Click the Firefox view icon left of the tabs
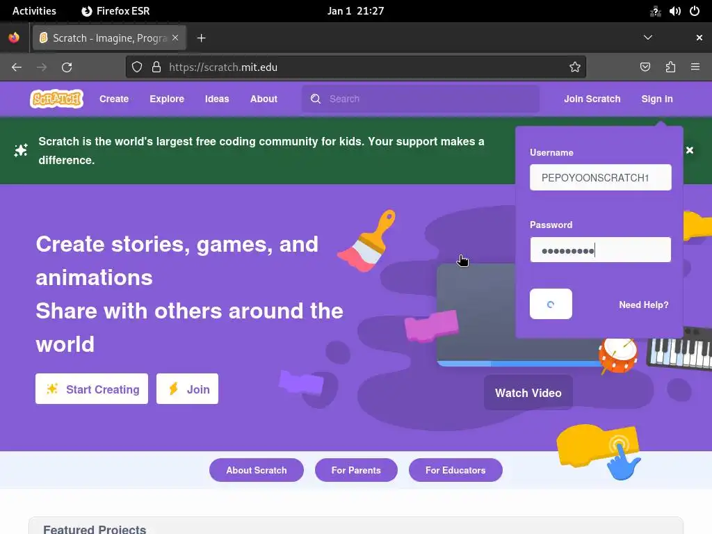 click(14, 38)
